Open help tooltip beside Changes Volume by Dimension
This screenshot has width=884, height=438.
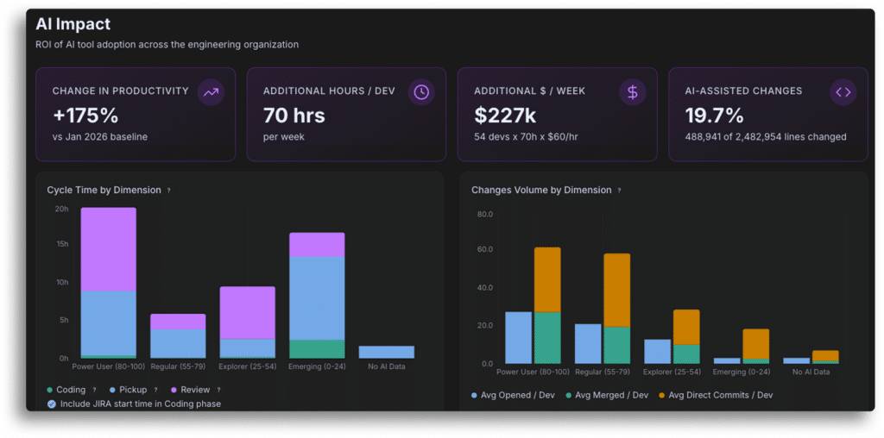pos(619,191)
